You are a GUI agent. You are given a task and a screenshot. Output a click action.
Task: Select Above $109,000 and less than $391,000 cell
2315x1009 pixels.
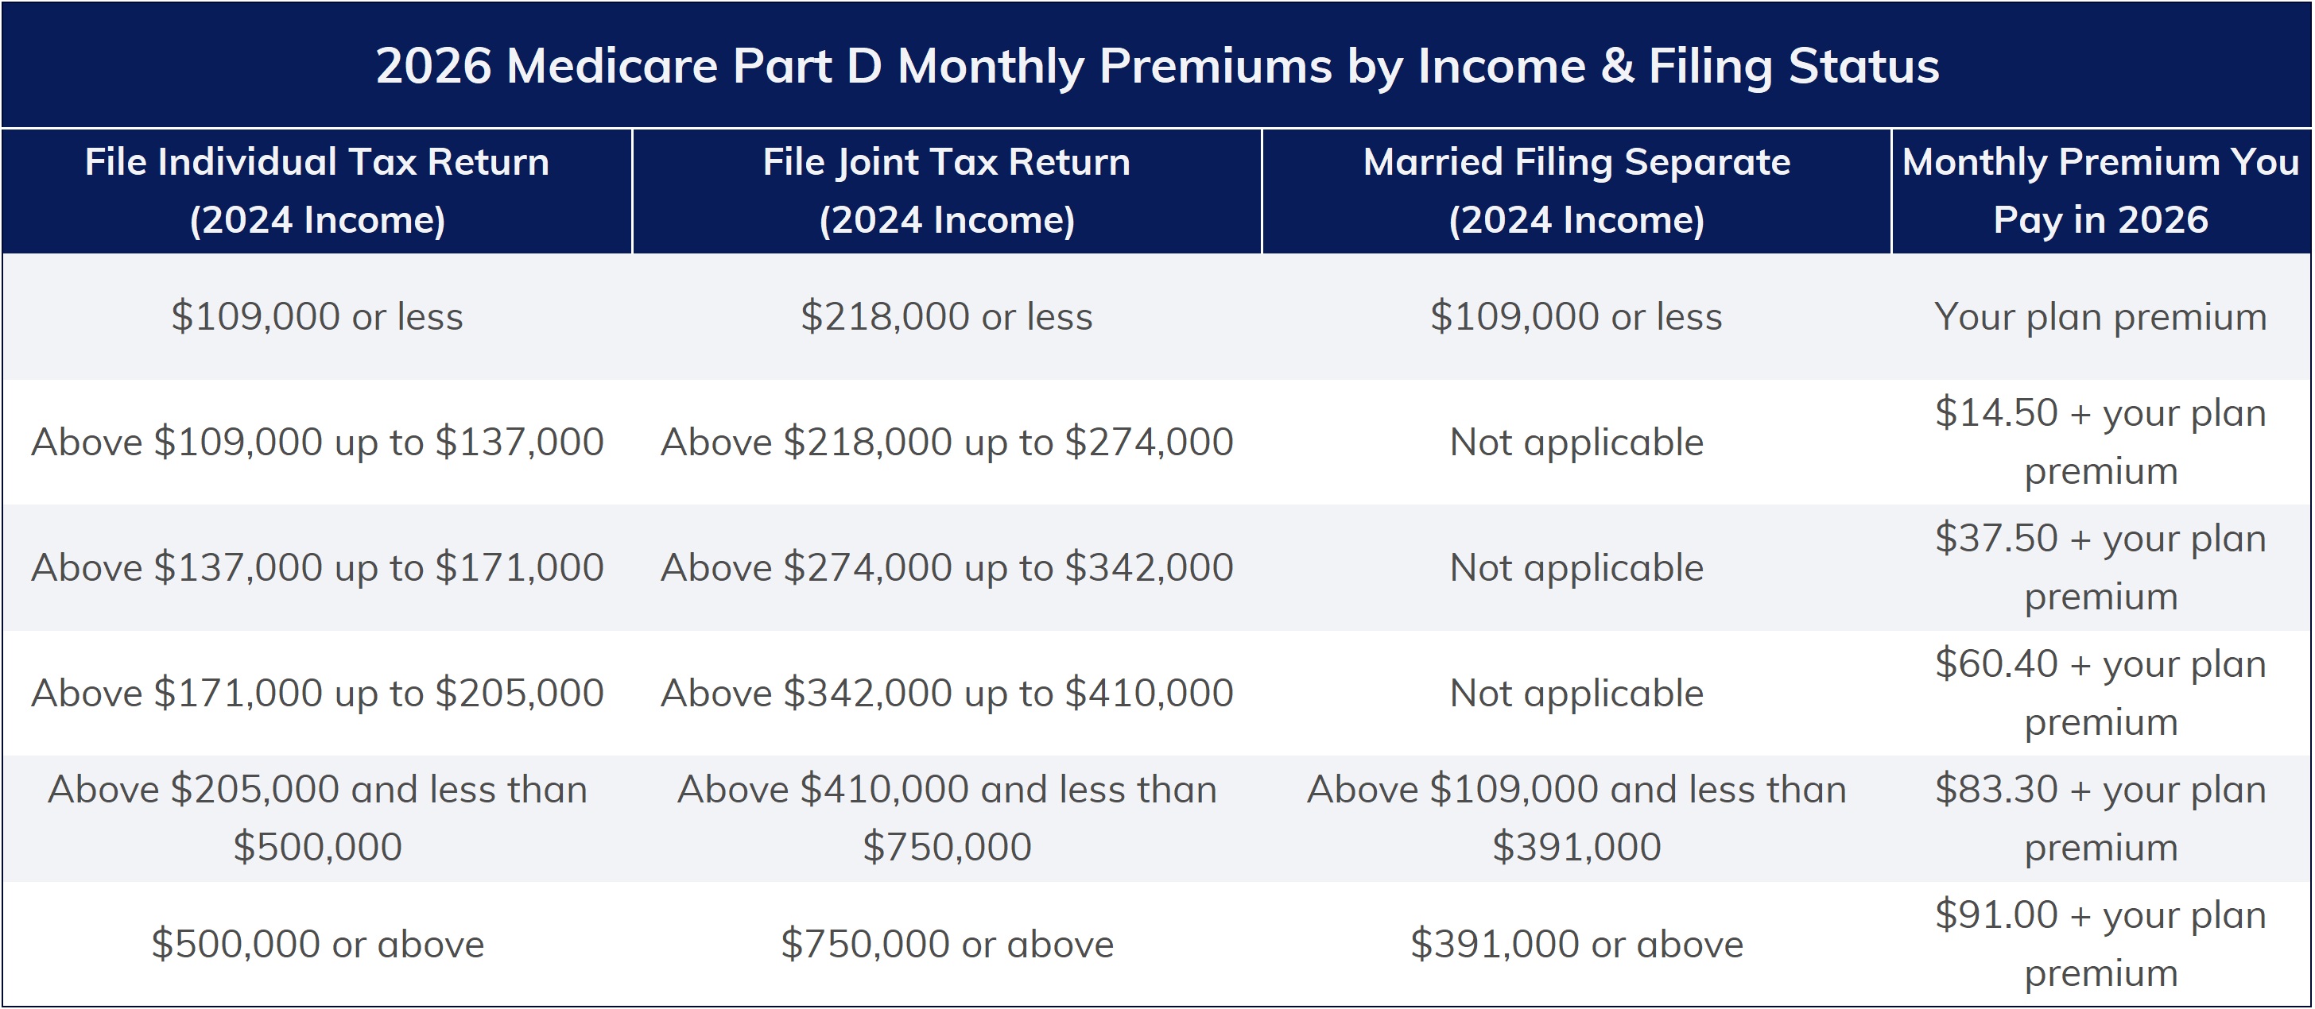tap(1576, 818)
